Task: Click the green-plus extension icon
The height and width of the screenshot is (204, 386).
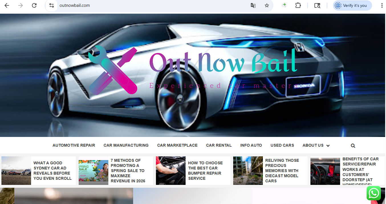Action: pyautogui.click(x=284, y=5)
